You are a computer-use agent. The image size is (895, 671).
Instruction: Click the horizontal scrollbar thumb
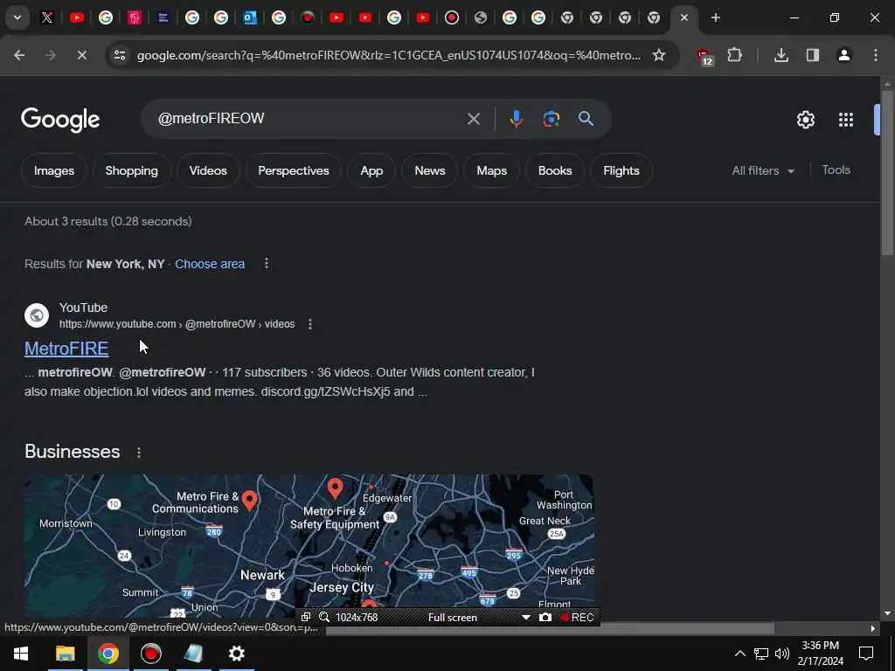coord(550,629)
